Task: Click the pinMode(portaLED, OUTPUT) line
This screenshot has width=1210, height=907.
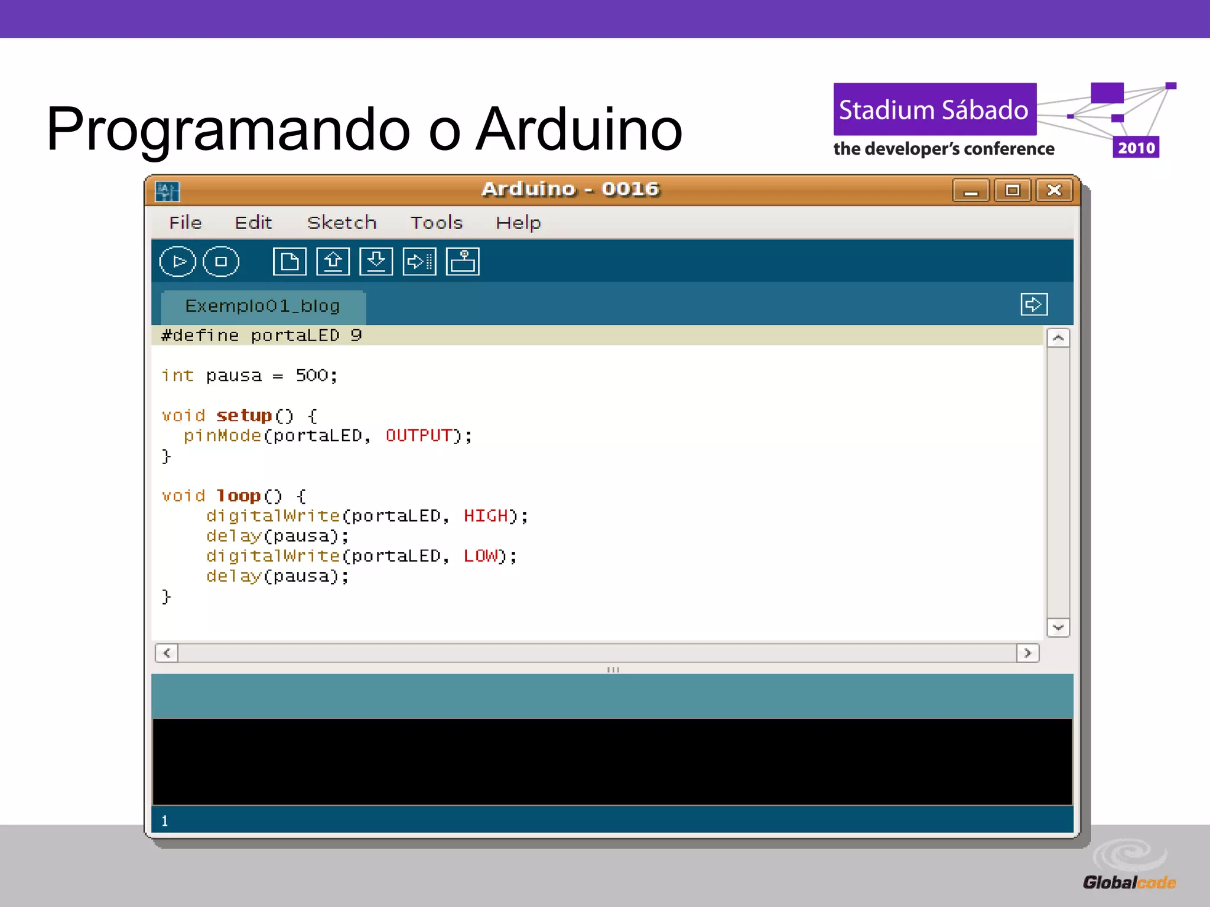Action: [328, 436]
